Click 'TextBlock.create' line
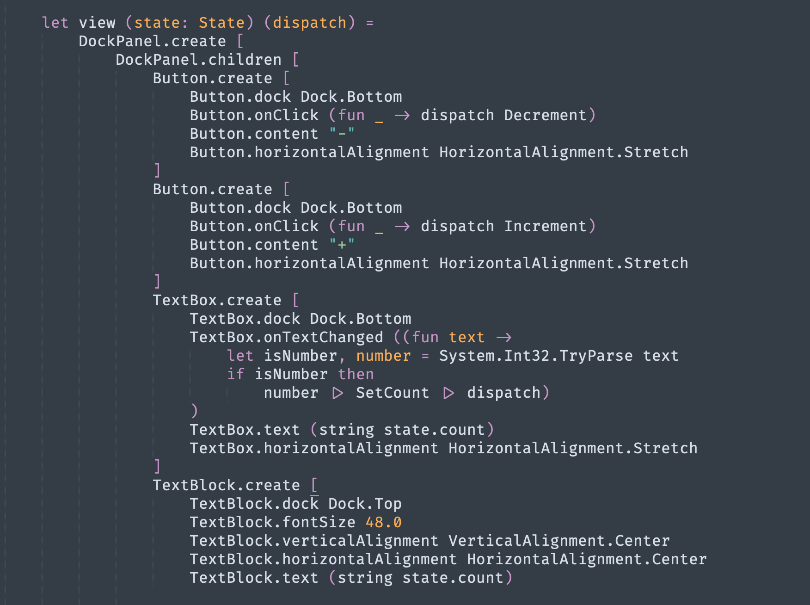Image resolution: width=810 pixels, height=605 pixels. [x=235, y=485]
